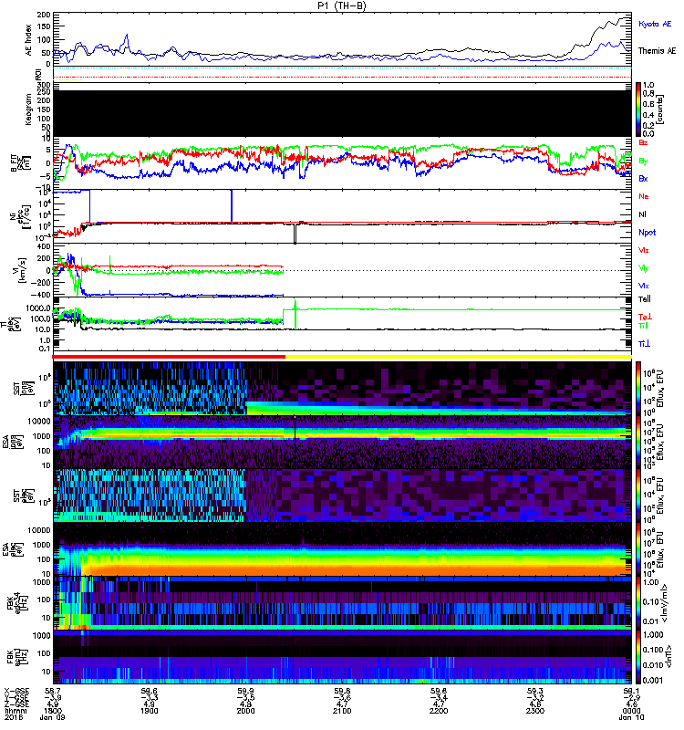
Task: Click the ESA ion spectrogram panel
Action: [342, 443]
